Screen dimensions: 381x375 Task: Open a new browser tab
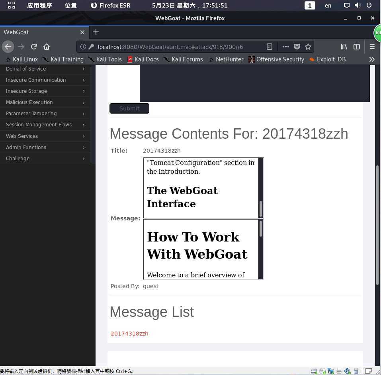[96, 32]
